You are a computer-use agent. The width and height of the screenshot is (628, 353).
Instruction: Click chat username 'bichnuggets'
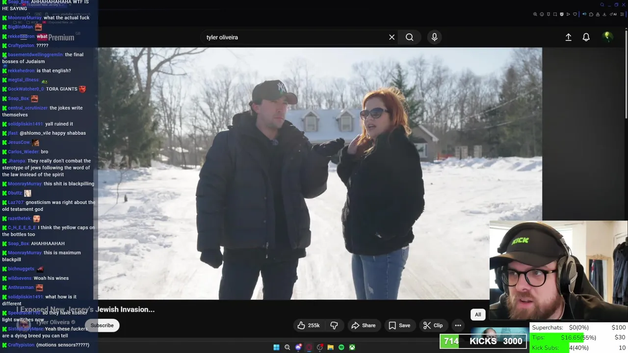(x=21, y=269)
